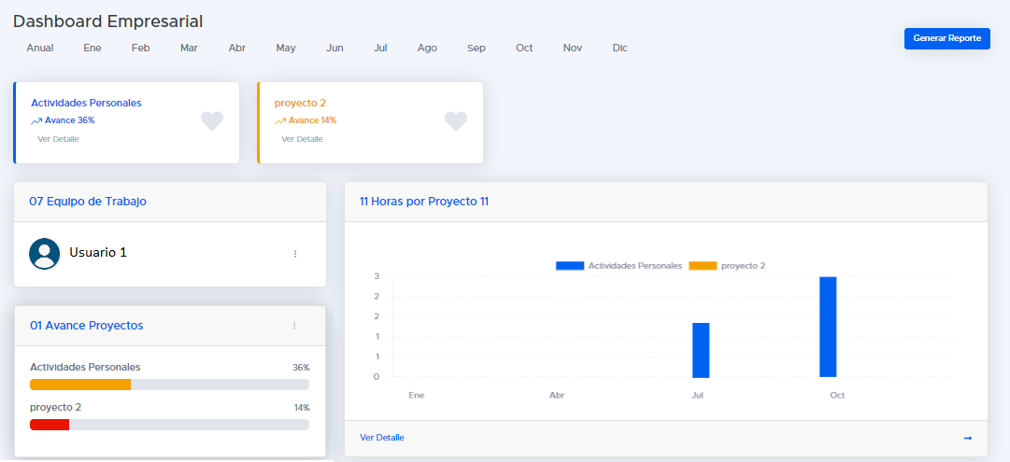This screenshot has width=1010, height=462.
Task: Open Ver Detalle under Actividades Personales card
Action: [58, 139]
